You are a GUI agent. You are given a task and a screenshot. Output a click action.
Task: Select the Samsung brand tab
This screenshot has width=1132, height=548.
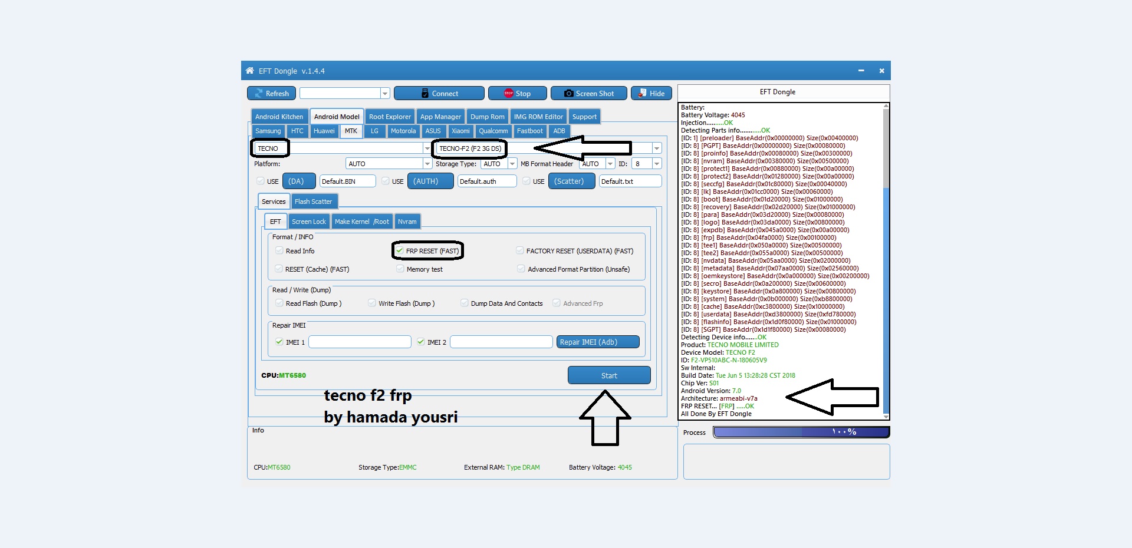point(268,131)
